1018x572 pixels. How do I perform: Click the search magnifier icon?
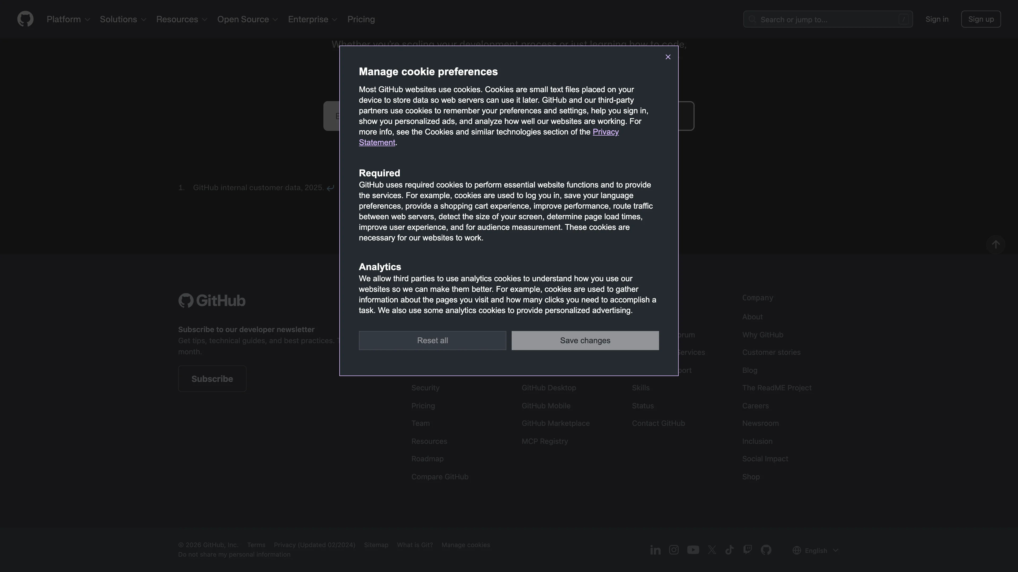(752, 19)
